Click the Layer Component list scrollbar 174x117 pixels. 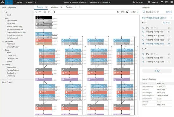click(33, 17)
